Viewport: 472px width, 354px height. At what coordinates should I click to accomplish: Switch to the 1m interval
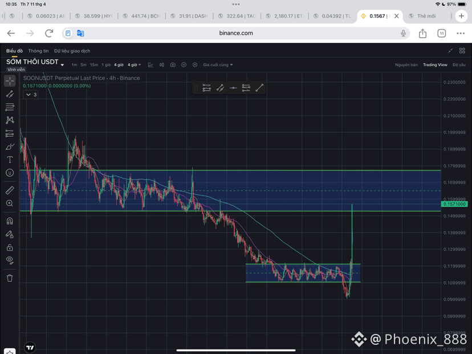[74, 65]
